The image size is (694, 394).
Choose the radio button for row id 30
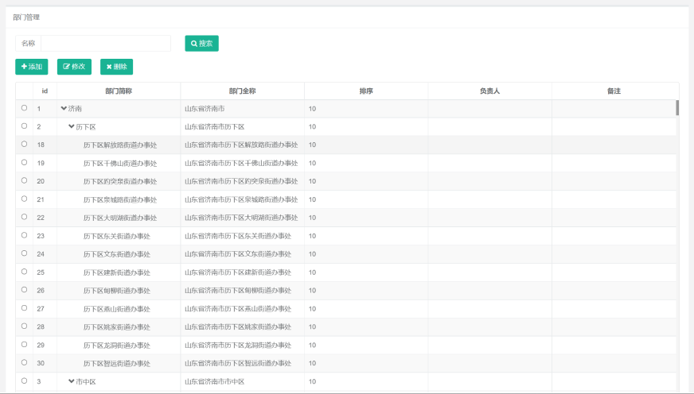pos(24,363)
